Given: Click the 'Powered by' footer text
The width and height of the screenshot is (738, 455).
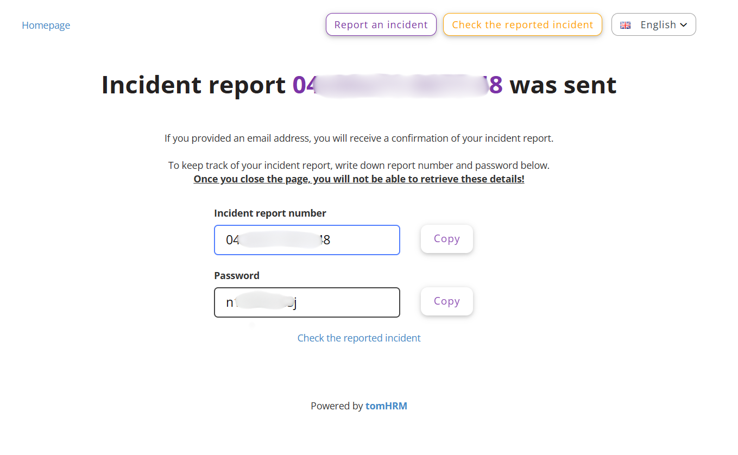Looking at the screenshot, I should pyautogui.click(x=337, y=406).
